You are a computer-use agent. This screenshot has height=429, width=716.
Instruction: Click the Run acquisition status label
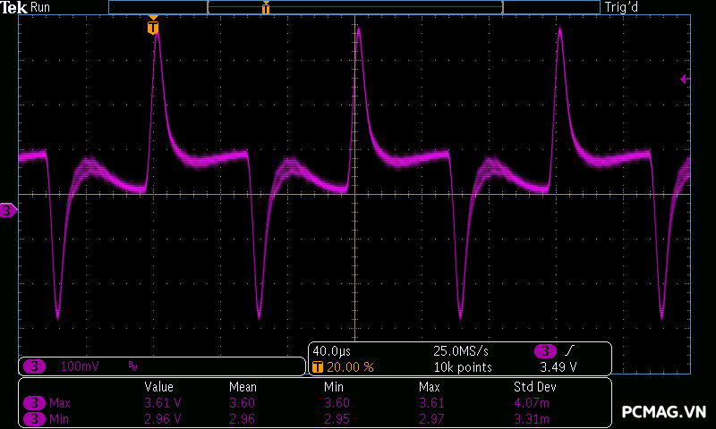tap(41, 7)
